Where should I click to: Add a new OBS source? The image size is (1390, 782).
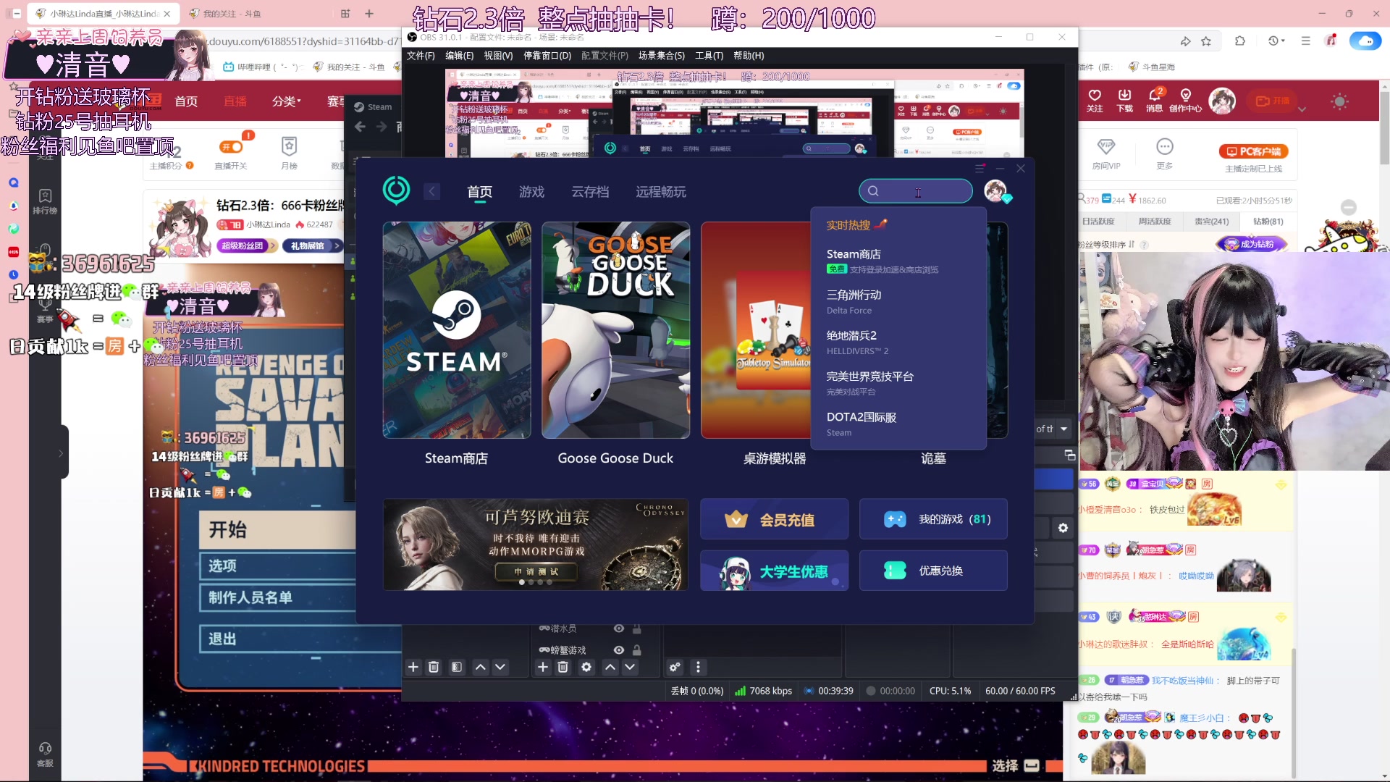[x=543, y=667]
